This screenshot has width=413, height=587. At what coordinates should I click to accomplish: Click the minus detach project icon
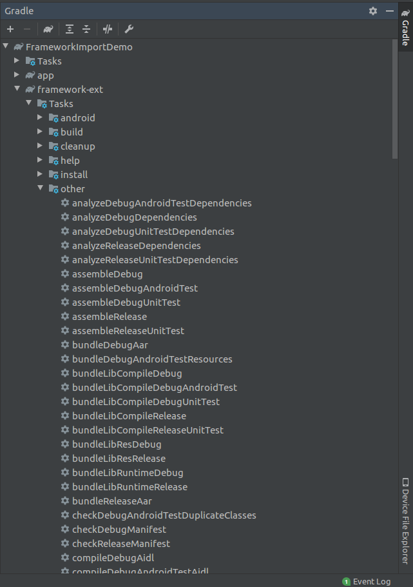pos(27,29)
